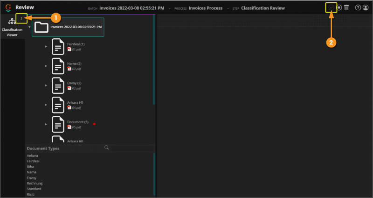The width and height of the screenshot is (373, 198).
Task: Expand the Document (5) node
Action: tap(46, 124)
